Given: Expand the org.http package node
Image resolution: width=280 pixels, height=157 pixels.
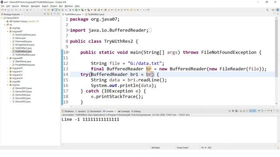Looking at the screenshot, I should click(8, 28).
